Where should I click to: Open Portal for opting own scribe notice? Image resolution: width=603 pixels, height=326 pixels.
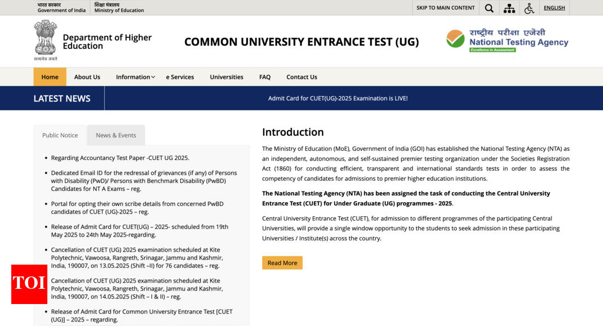[138, 208]
